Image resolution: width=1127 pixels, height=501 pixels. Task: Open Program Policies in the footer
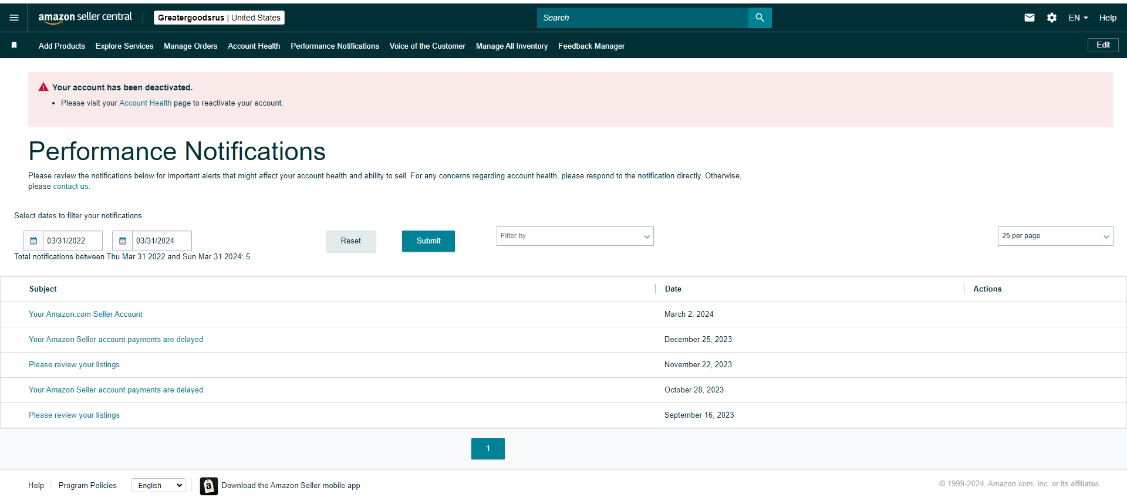coord(87,486)
